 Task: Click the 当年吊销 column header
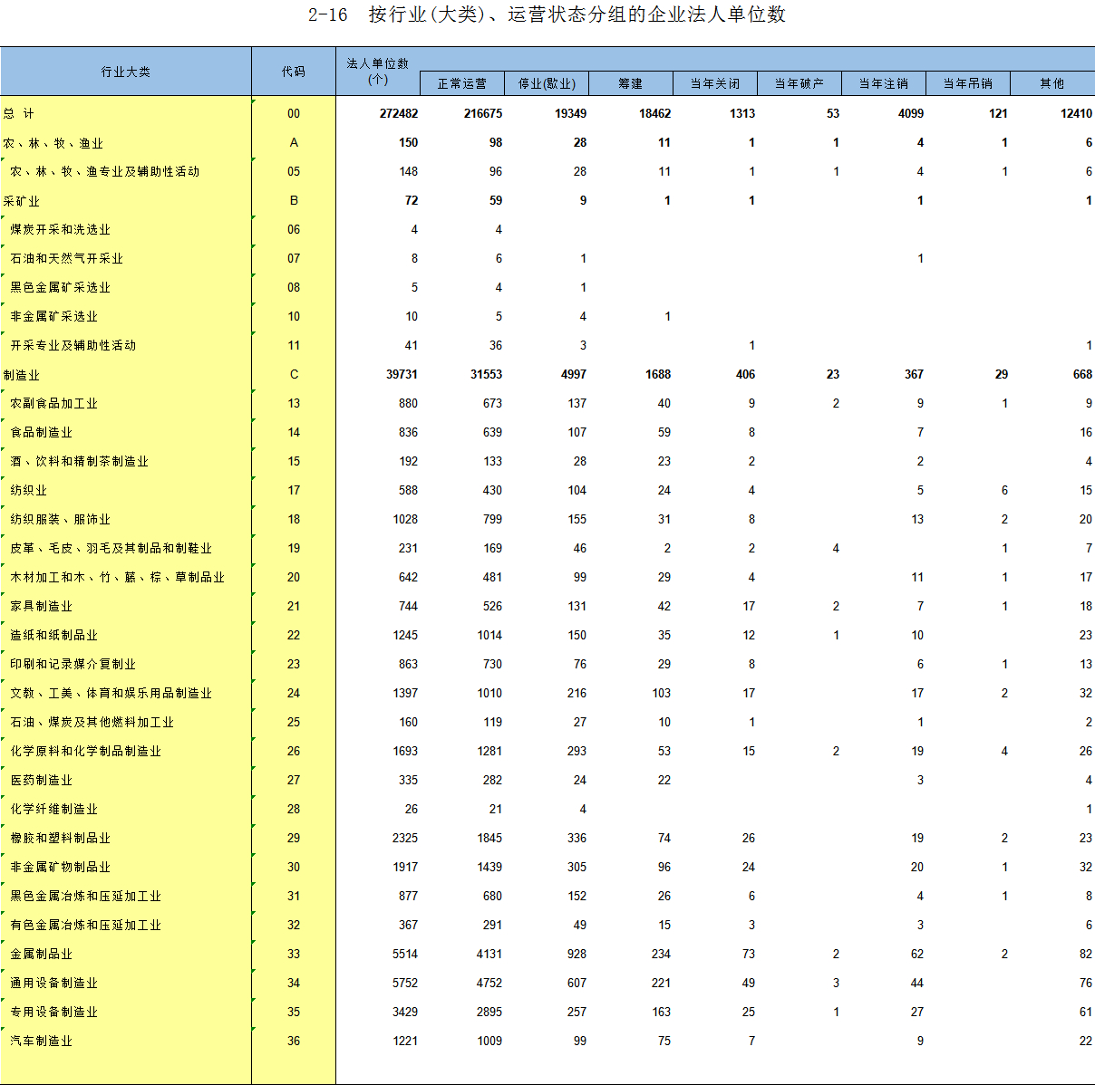coord(968,83)
